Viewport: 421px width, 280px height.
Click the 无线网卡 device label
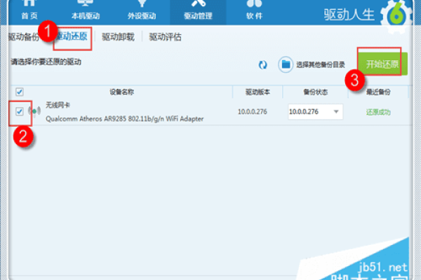click(x=58, y=105)
